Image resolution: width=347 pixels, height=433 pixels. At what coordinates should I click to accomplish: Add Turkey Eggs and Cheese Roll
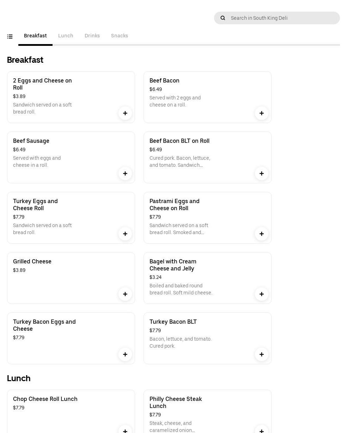tap(125, 234)
